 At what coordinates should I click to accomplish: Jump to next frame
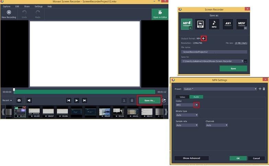tap(85, 100)
